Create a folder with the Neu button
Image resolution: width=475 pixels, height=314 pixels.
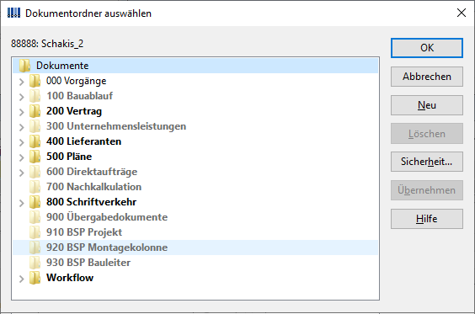[x=427, y=105]
